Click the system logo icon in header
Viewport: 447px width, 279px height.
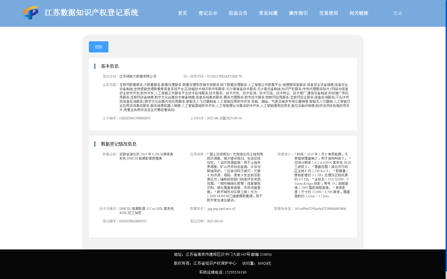pos(31,13)
